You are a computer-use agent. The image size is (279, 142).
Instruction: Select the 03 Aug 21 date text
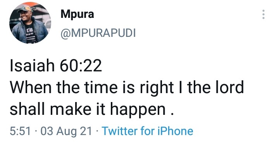click(66, 131)
